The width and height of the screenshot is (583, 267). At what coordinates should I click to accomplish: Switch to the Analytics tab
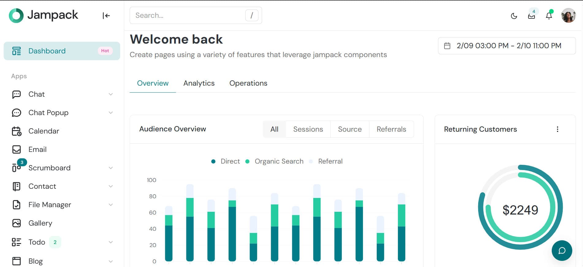pos(199,83)
